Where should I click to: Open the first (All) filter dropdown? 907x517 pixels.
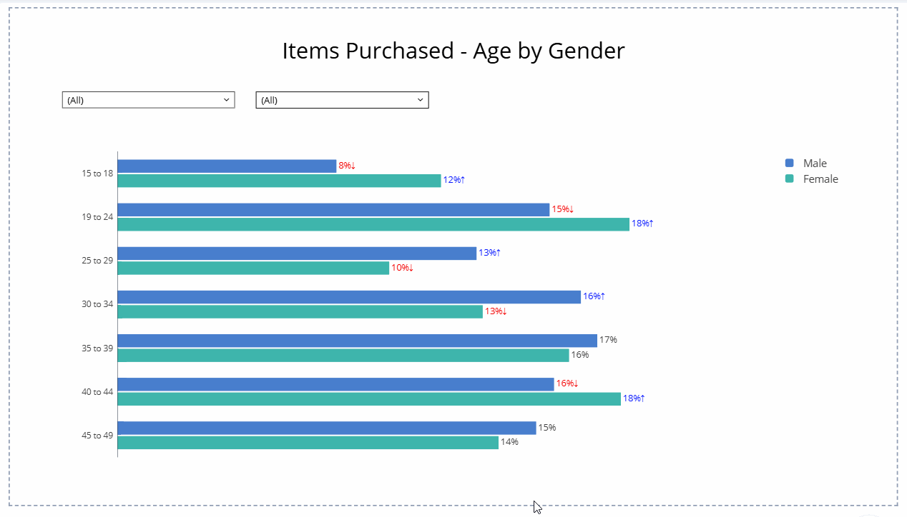[x=148, y=99]
